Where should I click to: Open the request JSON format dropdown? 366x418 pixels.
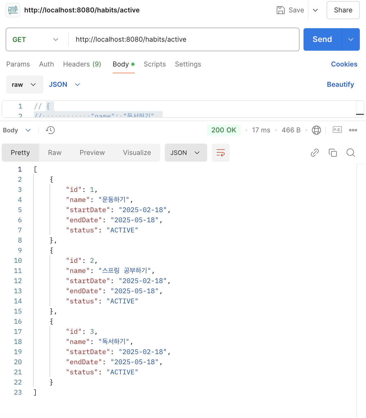click(65, 85)
